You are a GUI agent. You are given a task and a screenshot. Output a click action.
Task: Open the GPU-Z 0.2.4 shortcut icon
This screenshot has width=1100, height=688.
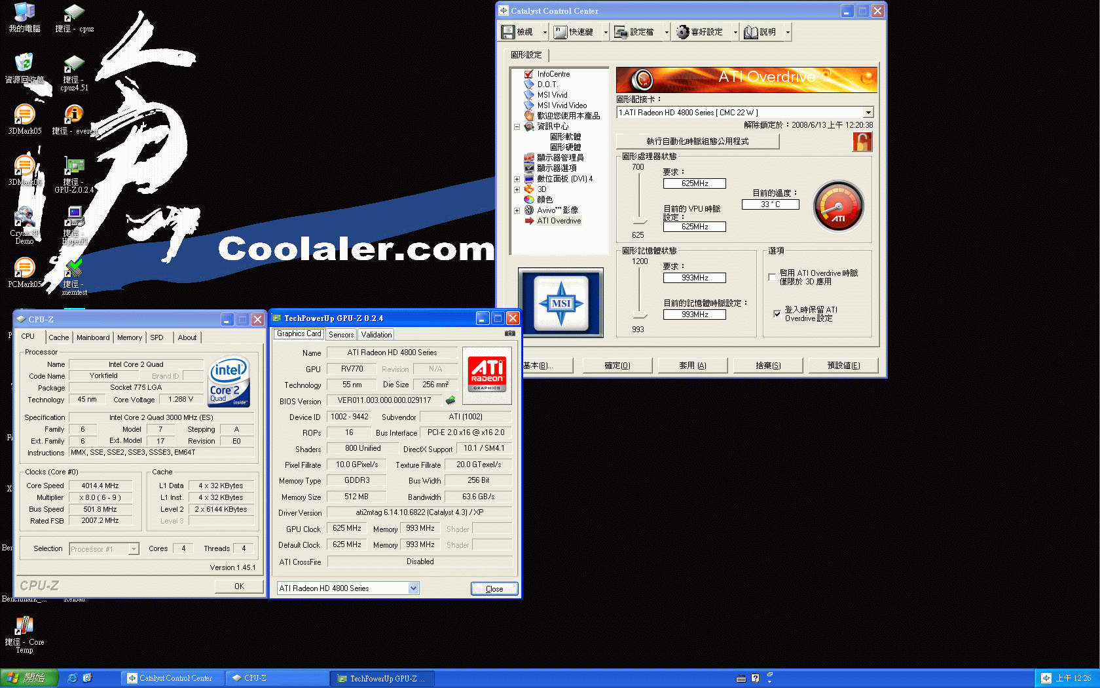point(74,175)
